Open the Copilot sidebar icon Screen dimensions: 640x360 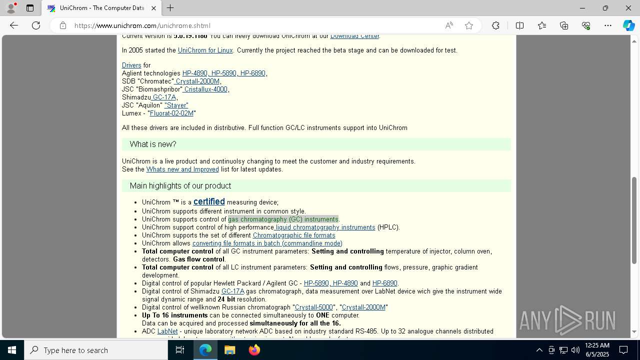tap(628, 25)
